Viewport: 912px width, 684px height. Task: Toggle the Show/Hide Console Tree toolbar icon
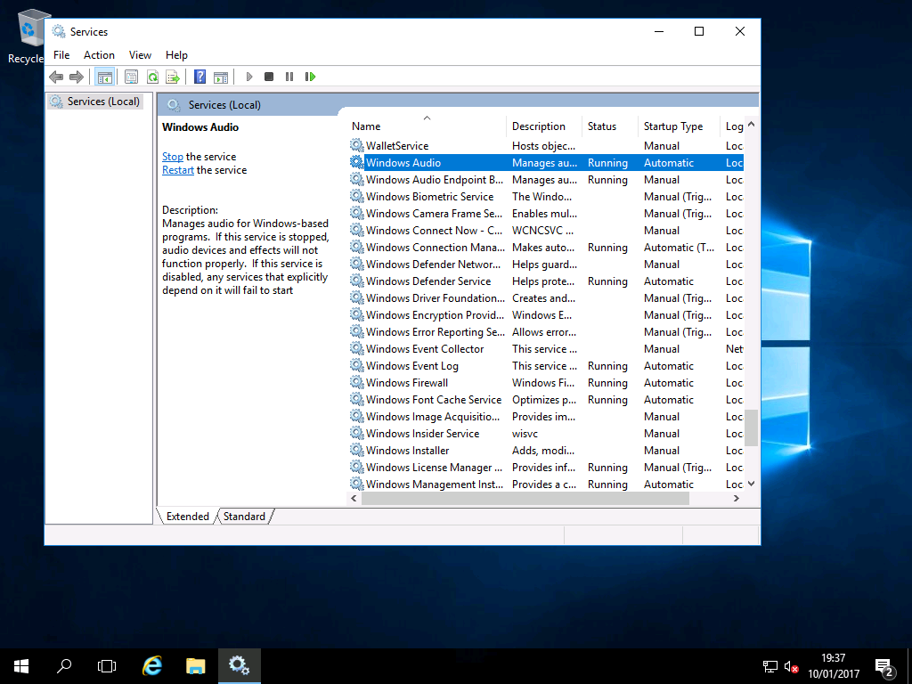(105, 77)
